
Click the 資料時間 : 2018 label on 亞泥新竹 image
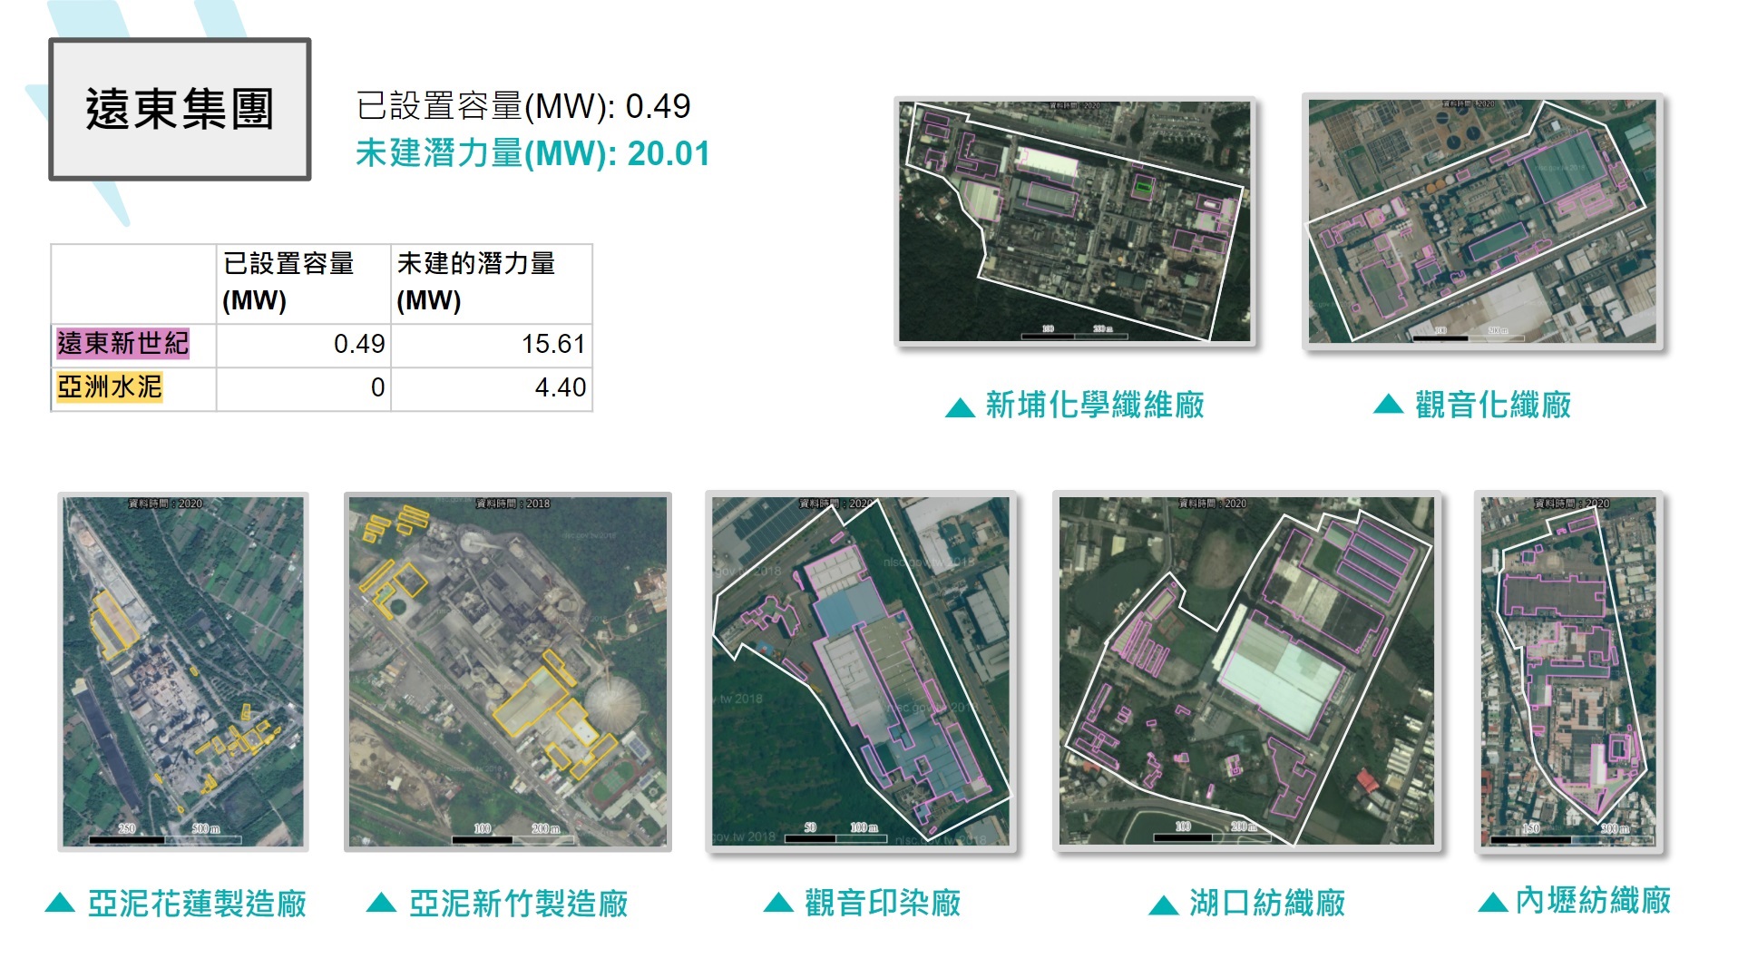(x=513, y=504)
